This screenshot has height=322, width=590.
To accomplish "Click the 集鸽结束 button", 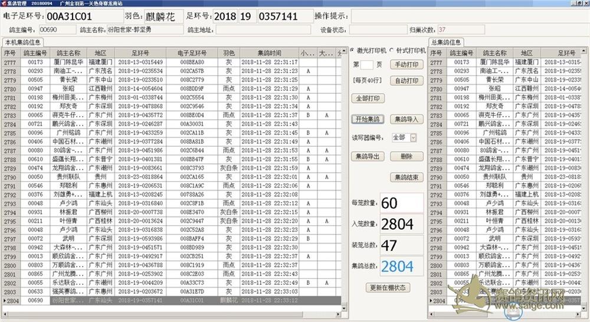I will 407,177.
